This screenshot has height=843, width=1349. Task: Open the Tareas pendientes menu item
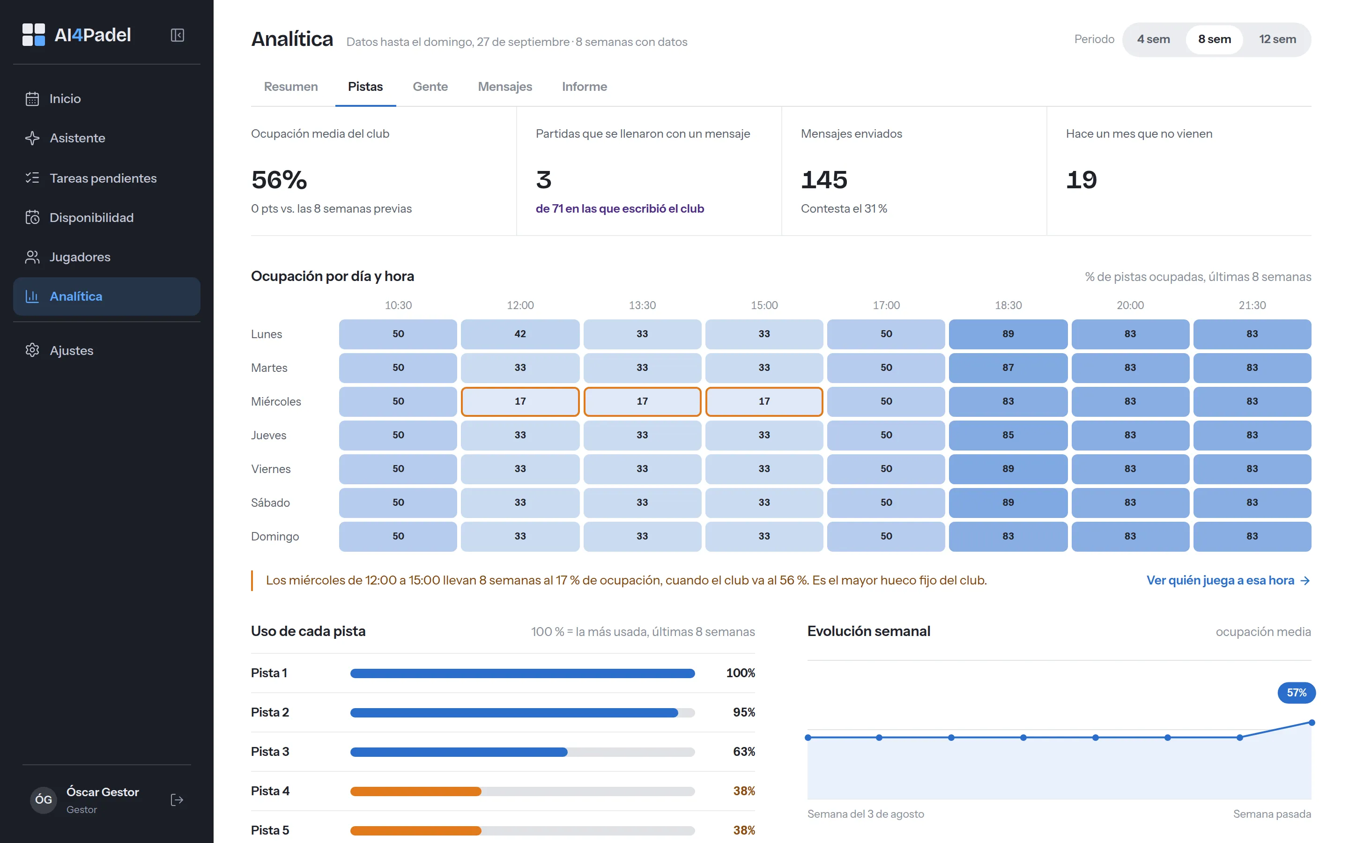106,178
